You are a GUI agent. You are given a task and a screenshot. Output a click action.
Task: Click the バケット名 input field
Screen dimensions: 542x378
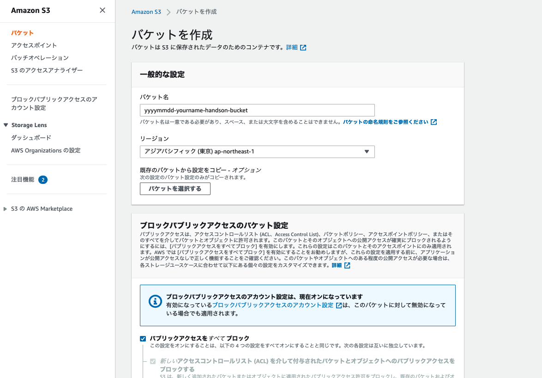pyautogui.click(x=257, y=110)
